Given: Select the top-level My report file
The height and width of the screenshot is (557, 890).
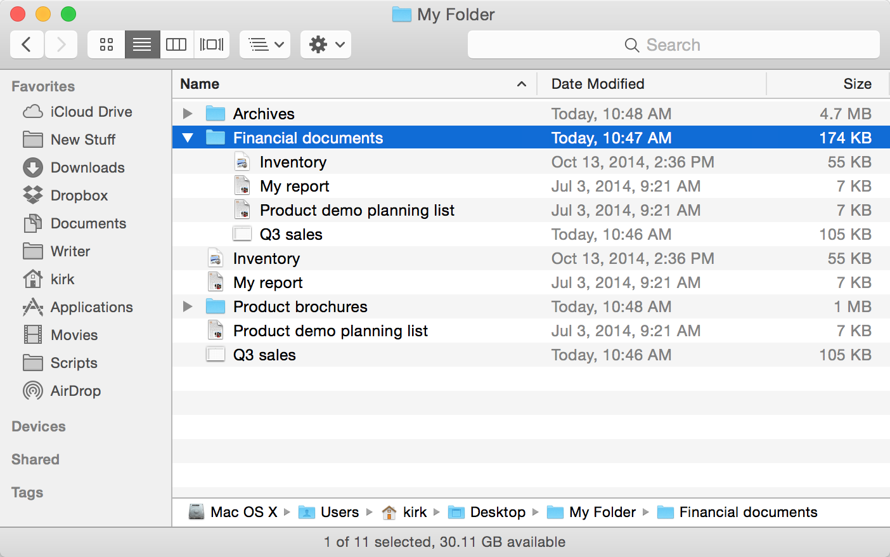Looking at the screenshot, I should [531, 282].
